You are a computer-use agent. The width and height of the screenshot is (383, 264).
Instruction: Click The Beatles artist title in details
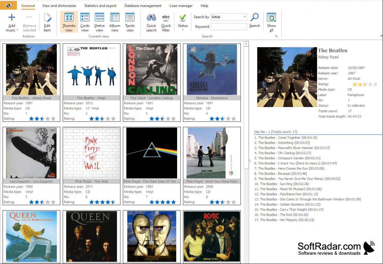click(x=333, y=50)
